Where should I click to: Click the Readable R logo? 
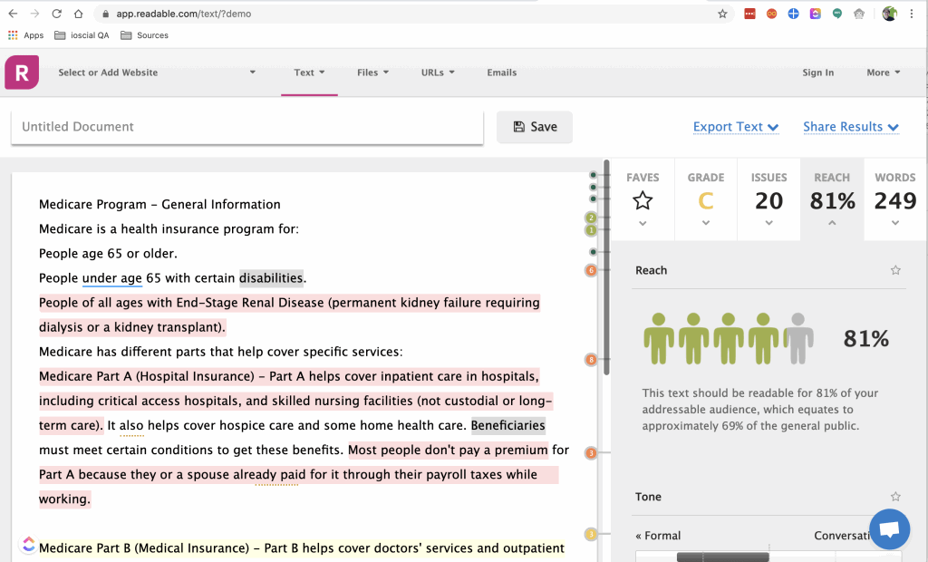(22, 73)
